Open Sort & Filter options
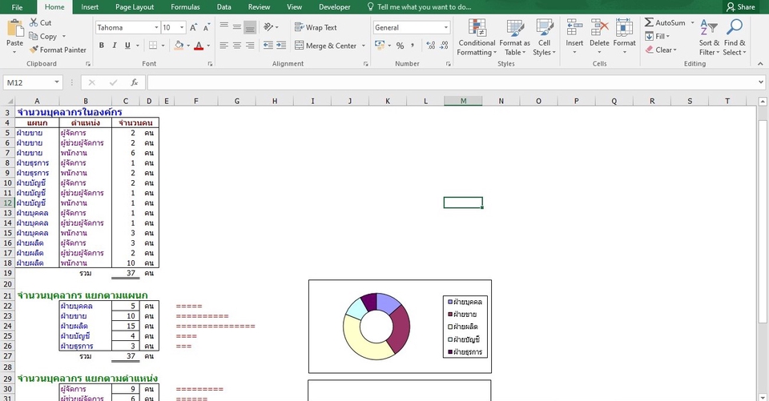Screen dimensions: 769x401 coord(709,38)
